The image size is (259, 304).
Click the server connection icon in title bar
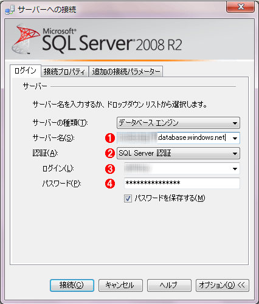(x=10, y=10)
